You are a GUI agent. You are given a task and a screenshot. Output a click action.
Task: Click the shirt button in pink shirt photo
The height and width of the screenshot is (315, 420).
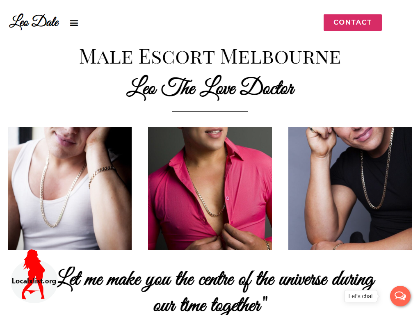pyautogui.click(x=227, y=198)
